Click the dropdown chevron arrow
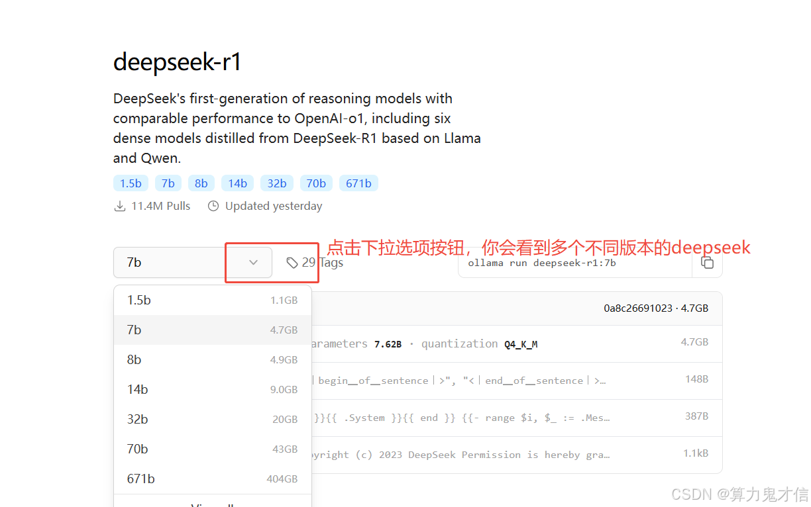The height and width of the screenshot is (507, 811). [253, 262]
